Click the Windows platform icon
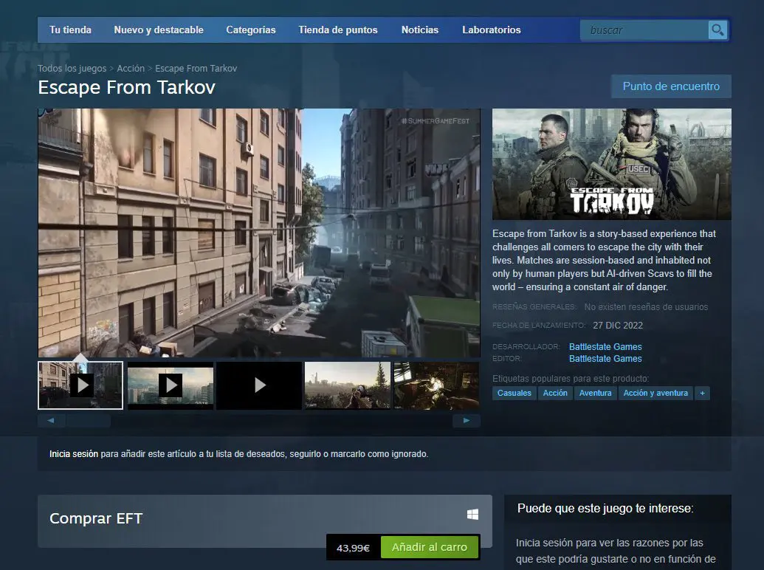764x570 pixels. click(x=472, y=515)
